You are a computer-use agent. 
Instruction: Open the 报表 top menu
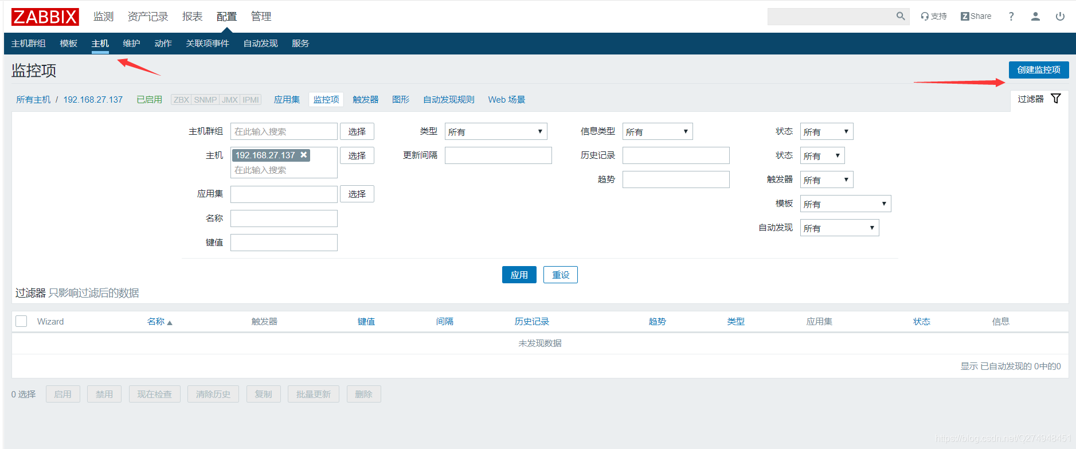[x=193, y=17]
